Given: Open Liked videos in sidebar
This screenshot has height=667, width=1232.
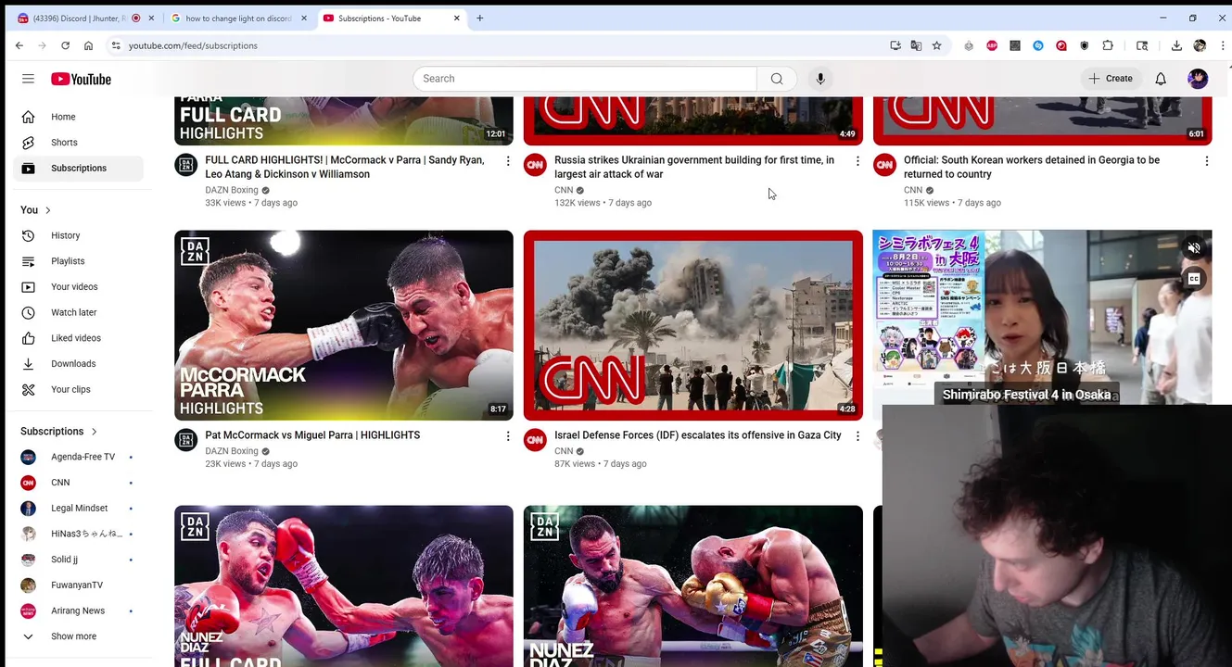Looking at the screenshot, I should pyautogui.click(x=79, y=338).
